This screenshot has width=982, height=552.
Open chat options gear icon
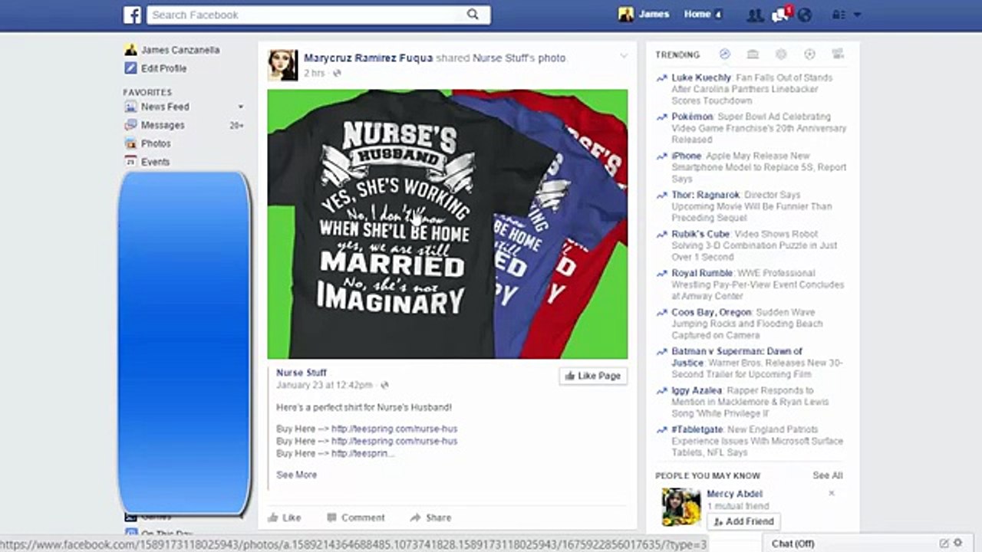[x=957, y=543]
